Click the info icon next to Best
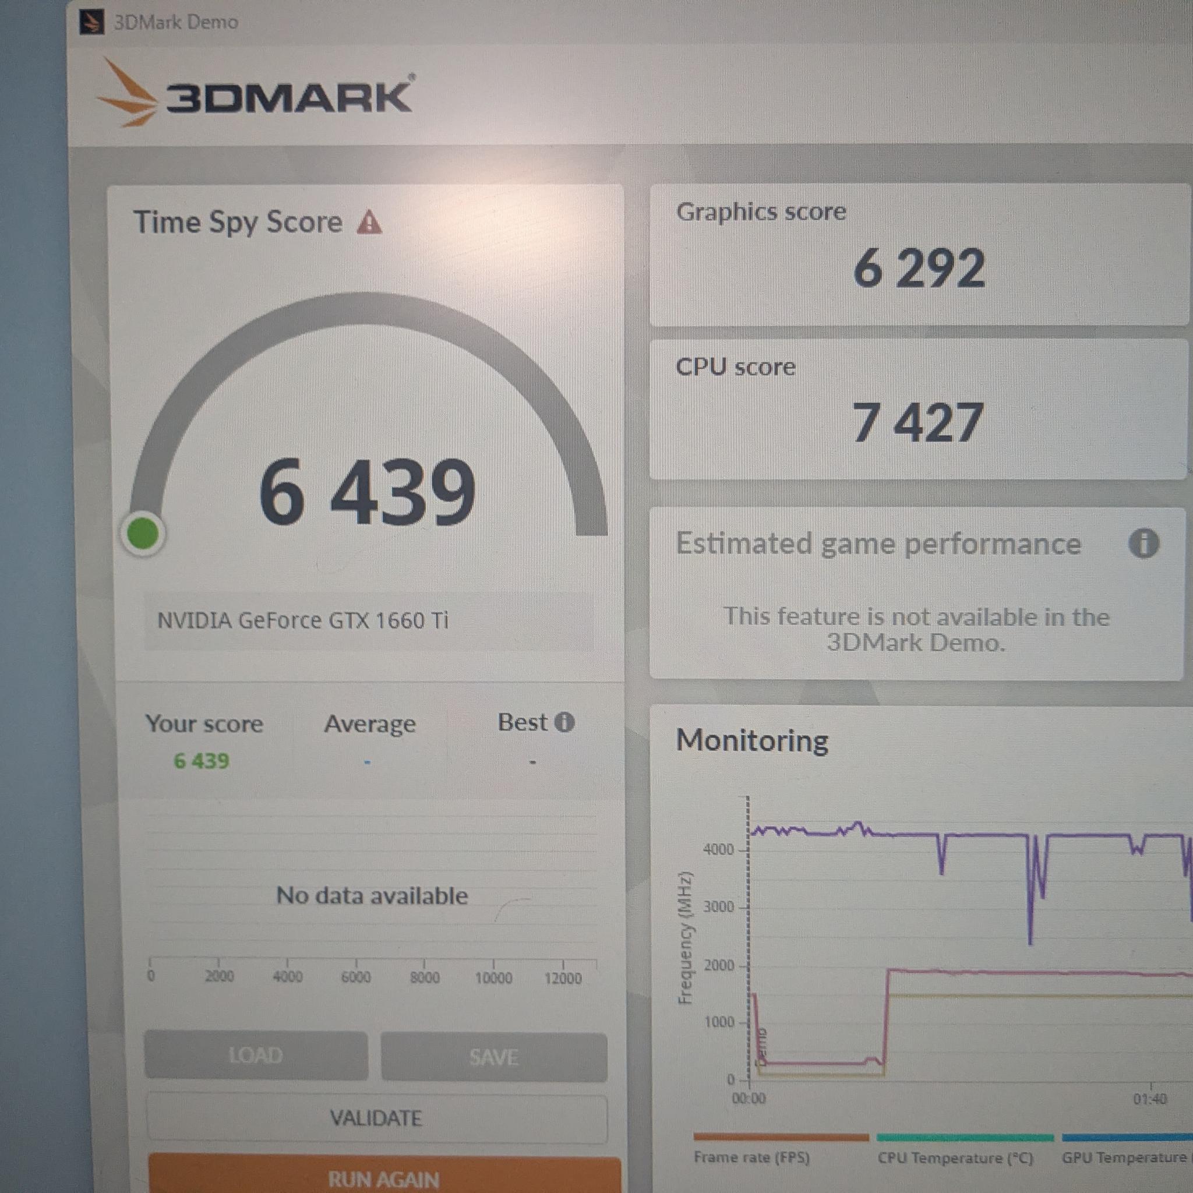Viewport: 1193px width, 1193px height. coord(564,722)
